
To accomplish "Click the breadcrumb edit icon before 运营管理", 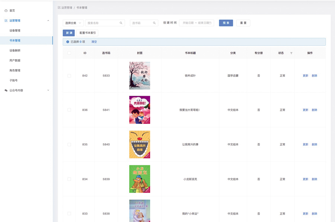I will pyautogui.click(x=59, y=8).
